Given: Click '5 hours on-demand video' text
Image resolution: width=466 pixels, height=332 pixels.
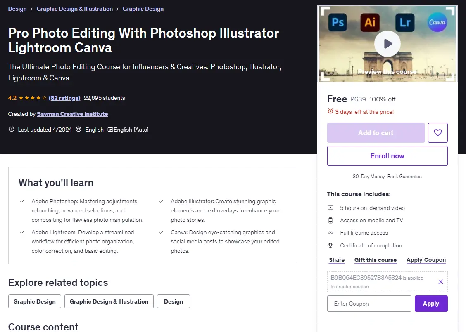Looking at the screenshot, I should click(x=372, y=208).
